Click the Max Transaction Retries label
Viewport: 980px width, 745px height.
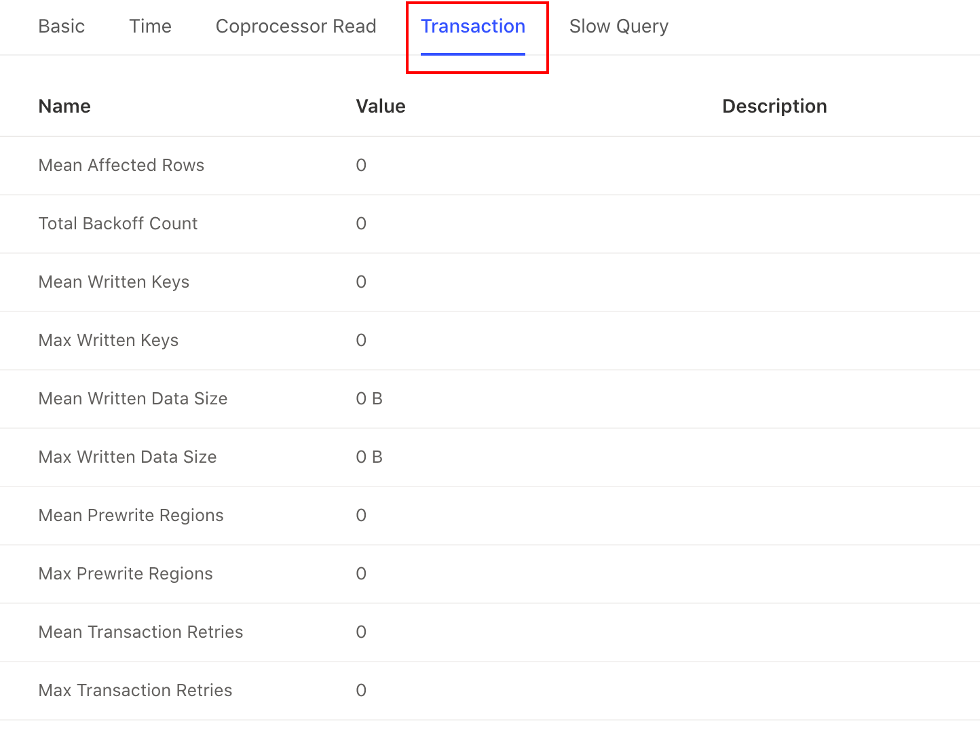pyautogui.click(x=135, y=691)
